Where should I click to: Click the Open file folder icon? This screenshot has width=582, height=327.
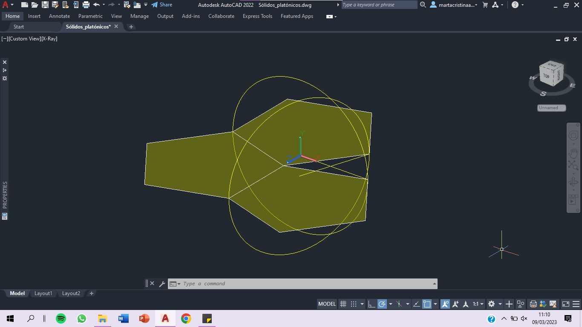(35, 5)
